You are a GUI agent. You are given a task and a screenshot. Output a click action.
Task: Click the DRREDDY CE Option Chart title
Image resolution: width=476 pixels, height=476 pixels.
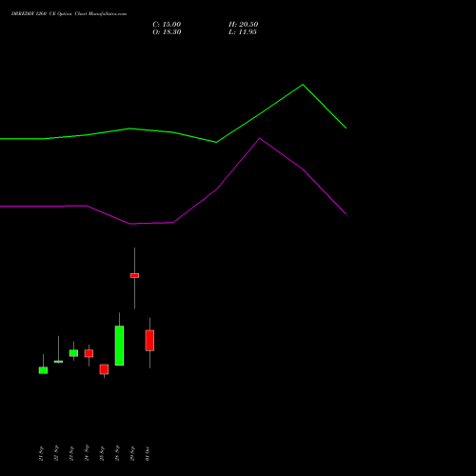[69, 13]
